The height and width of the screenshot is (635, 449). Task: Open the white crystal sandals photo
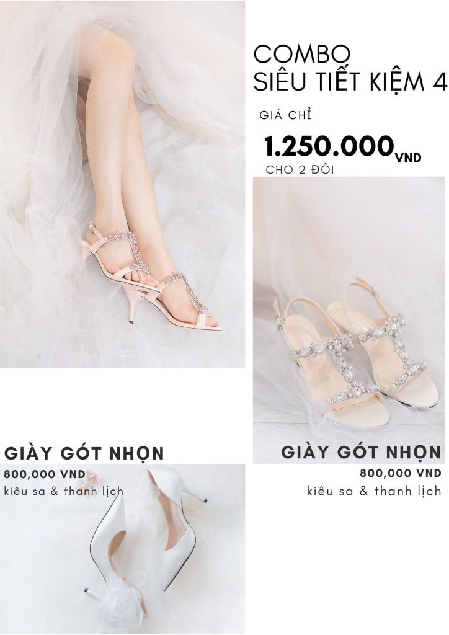[x=349, y=320]
